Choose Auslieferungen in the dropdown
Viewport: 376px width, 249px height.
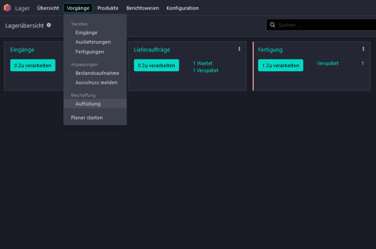(93, 42)
